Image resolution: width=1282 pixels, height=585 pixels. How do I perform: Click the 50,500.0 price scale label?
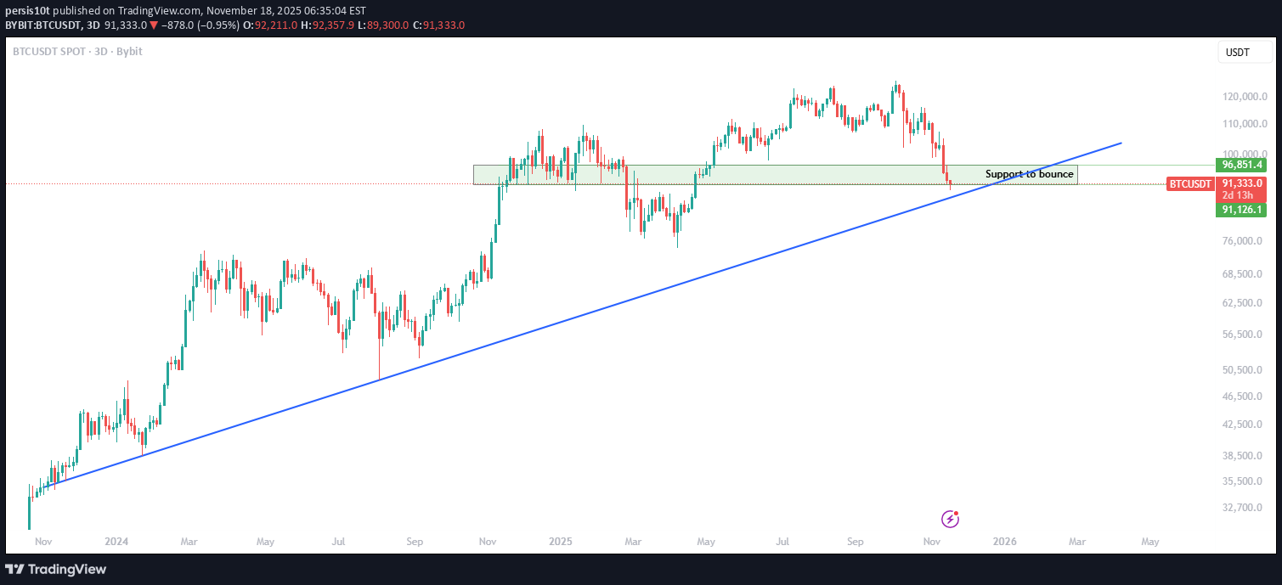pos(1243,370)
